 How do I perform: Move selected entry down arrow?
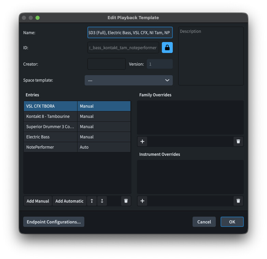(102, 201)
